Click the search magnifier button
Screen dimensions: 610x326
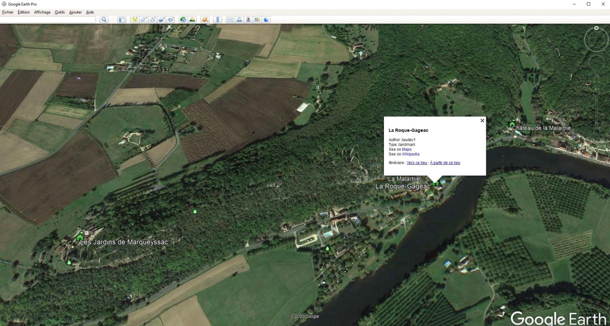(104, 20)
